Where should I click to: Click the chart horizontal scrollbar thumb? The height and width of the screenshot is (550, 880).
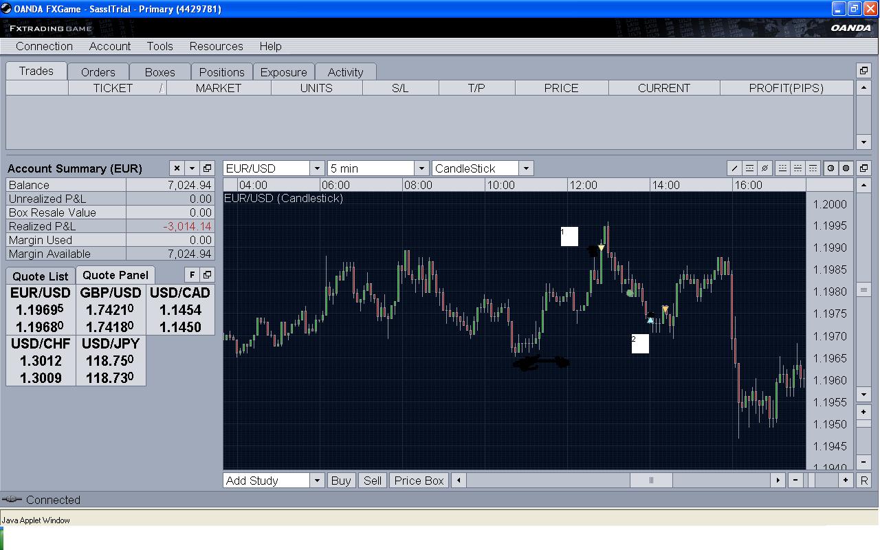pos(651,481)
